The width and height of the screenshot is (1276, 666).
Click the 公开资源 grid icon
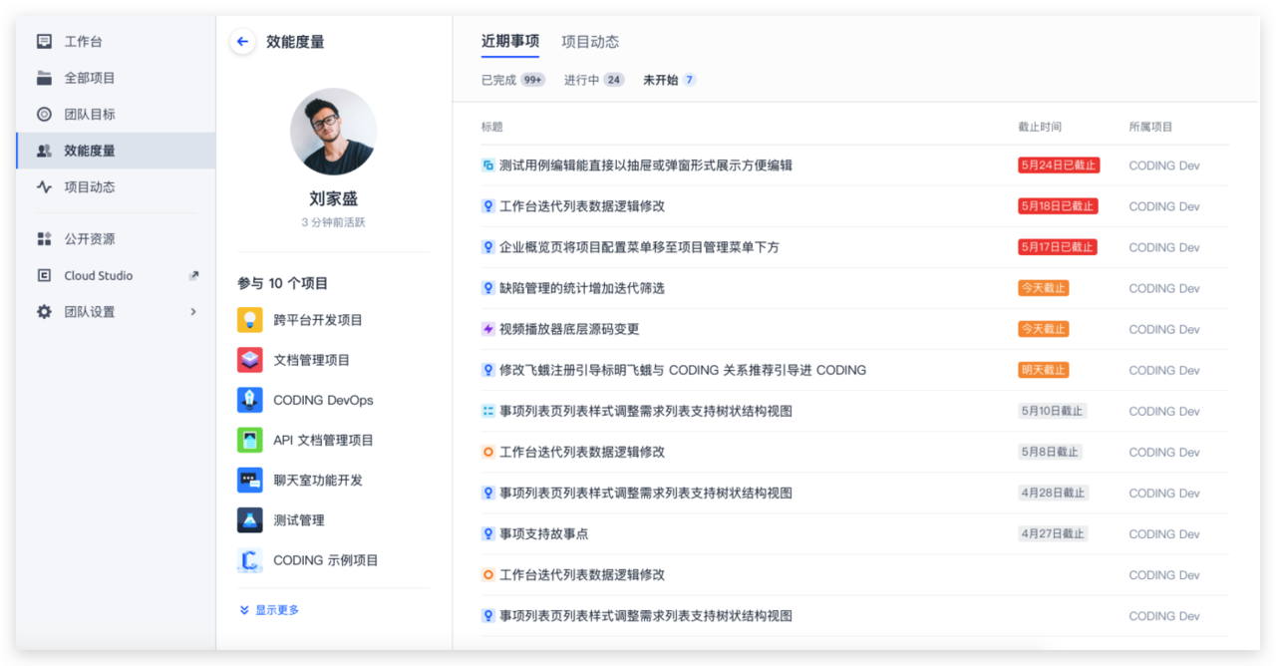pos(44,239)
